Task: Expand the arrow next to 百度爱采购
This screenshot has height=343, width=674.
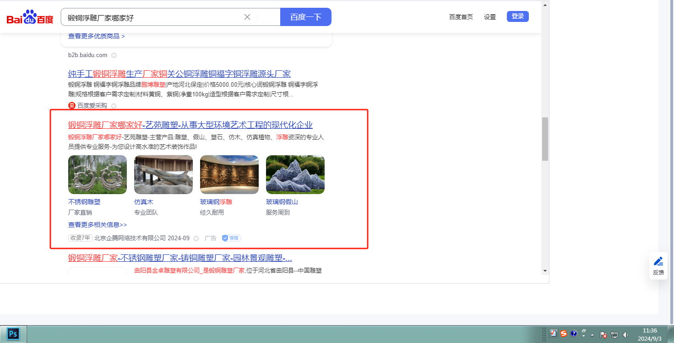Action: 114,106
